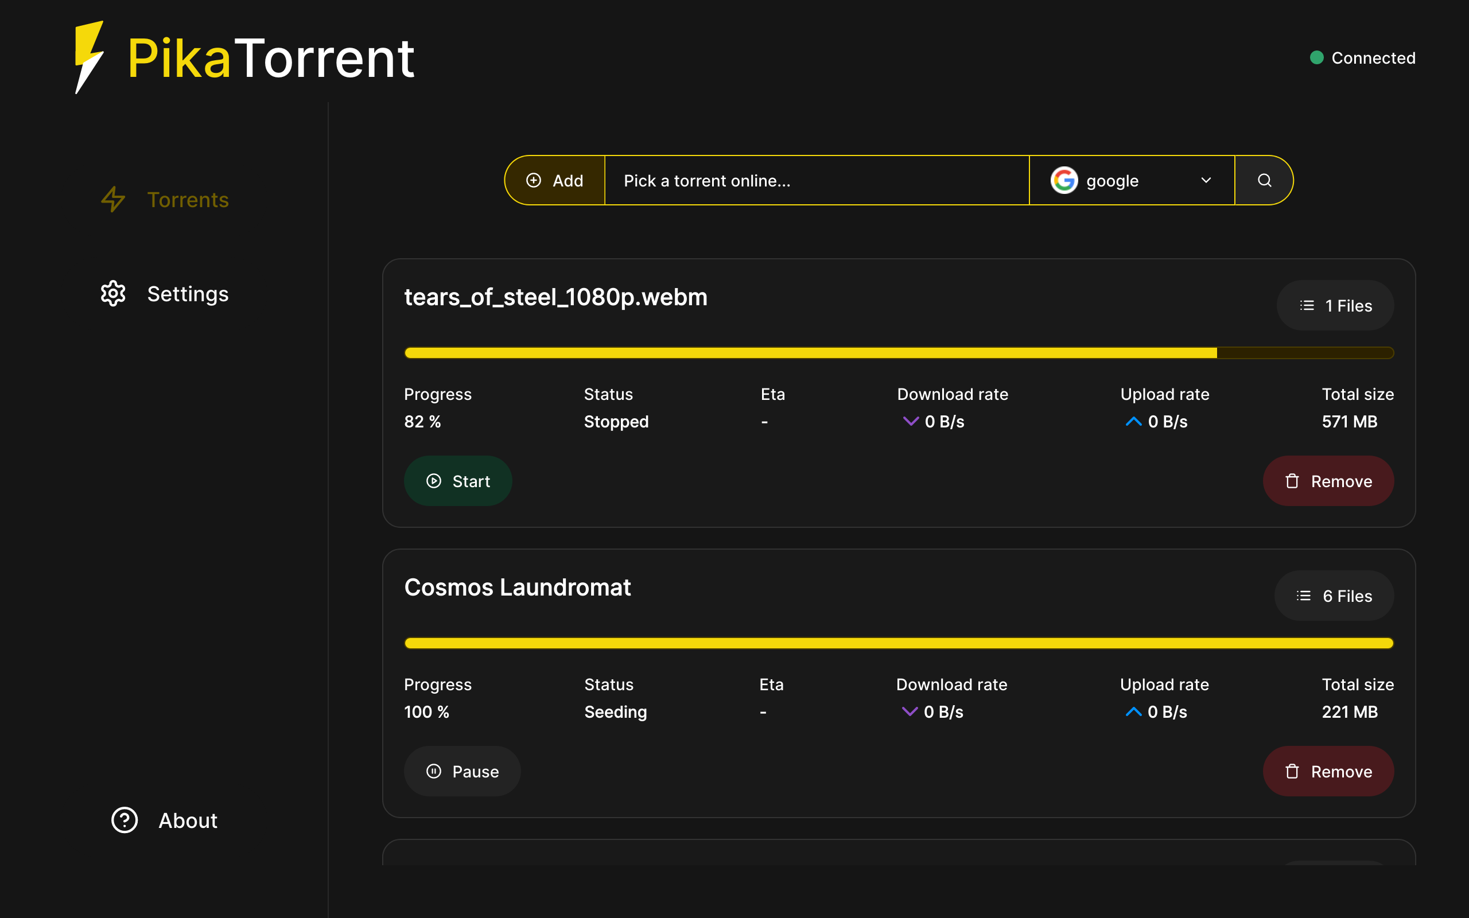Open the Settings sidebar section
The image size is (1469, 918).
(x=165, y=294)
